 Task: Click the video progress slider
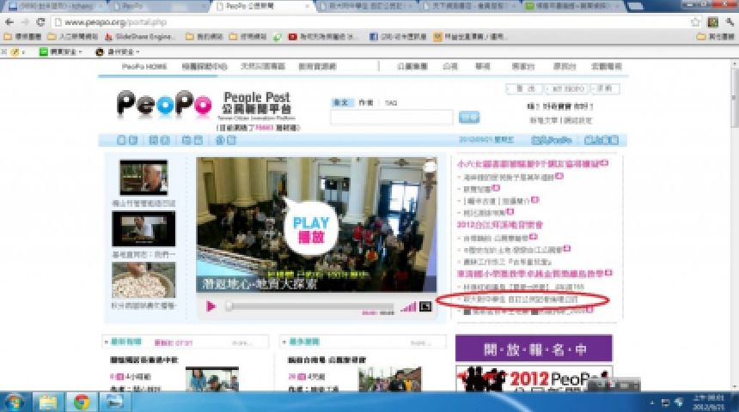point(301,306)
